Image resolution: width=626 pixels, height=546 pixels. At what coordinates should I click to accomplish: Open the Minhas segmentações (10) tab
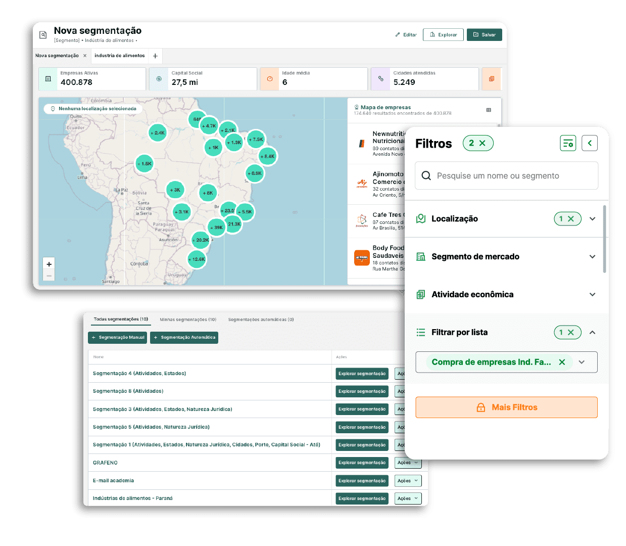coord(188,320)
